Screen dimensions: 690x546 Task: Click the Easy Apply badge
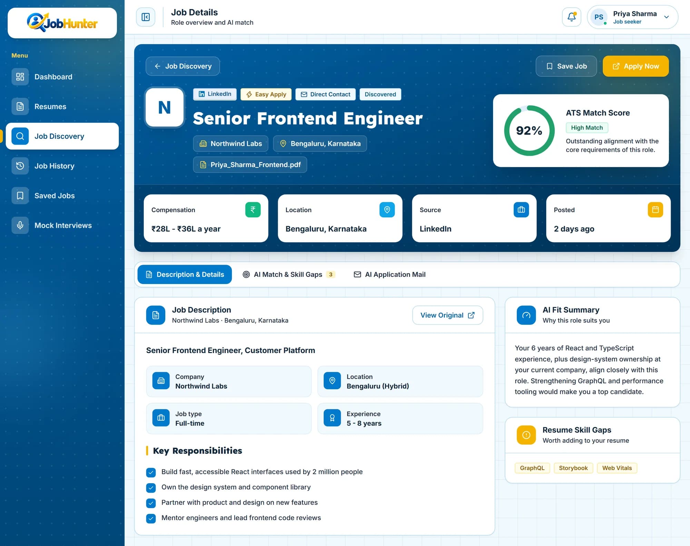(266, 94)
